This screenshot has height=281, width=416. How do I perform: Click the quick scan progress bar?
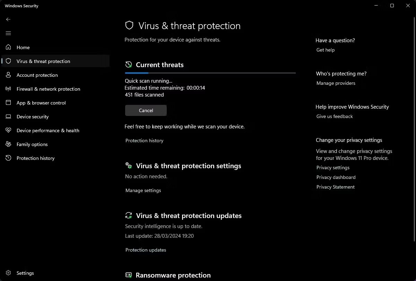coord(210,73)
